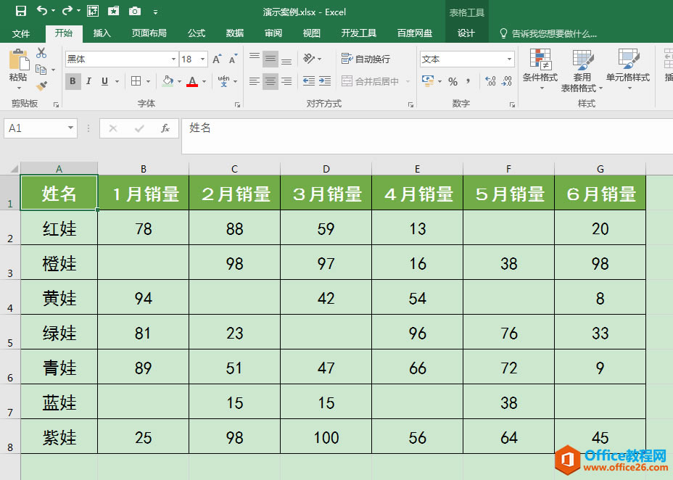
Task: Click the Paste clipboard icon
Action: (x=18, y=59)
